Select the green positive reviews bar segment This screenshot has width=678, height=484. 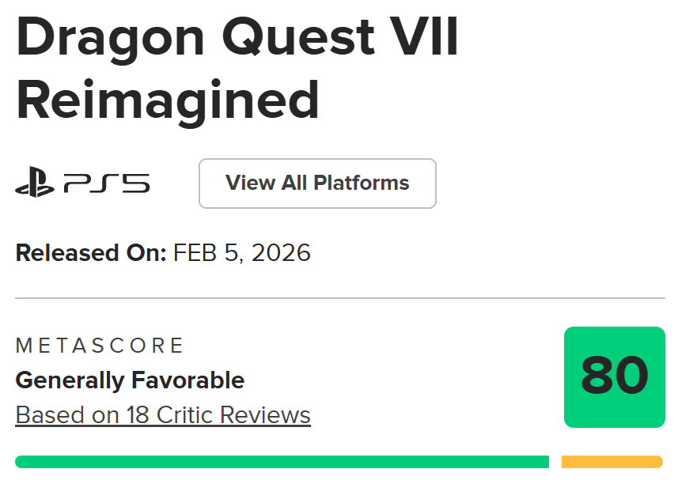[x=282, y=462]
